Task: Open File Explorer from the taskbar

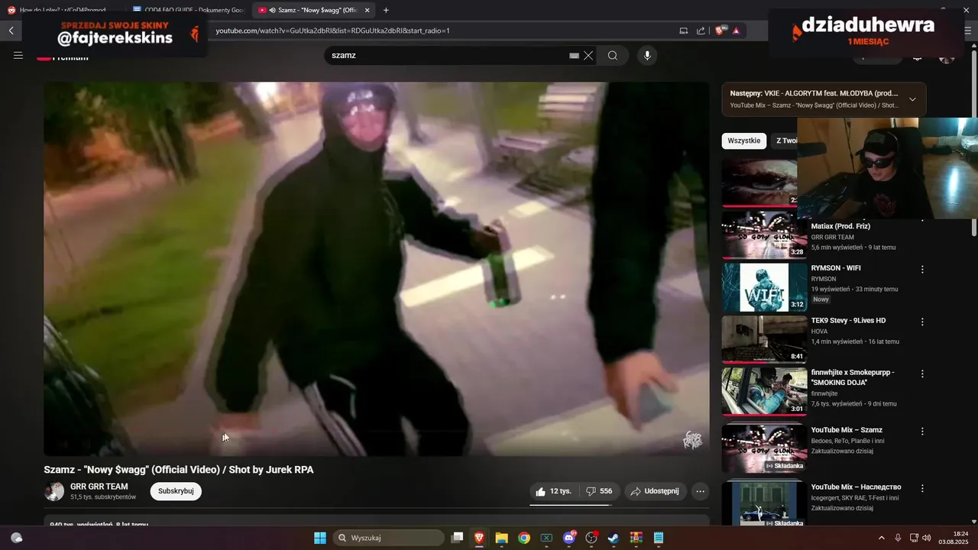Action: (502, 538)
